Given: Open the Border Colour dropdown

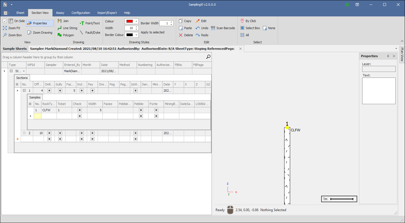Looking at the screenshot, I should [x=136, y=35].
